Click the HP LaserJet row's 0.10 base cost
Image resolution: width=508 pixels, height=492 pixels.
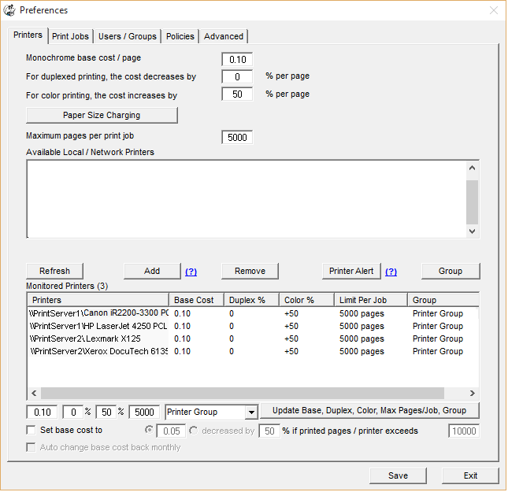[183, 326]
